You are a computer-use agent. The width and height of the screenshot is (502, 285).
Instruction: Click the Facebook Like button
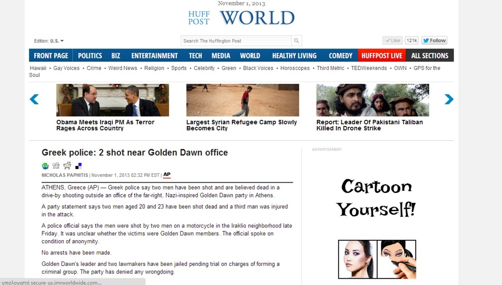point(392,41)
